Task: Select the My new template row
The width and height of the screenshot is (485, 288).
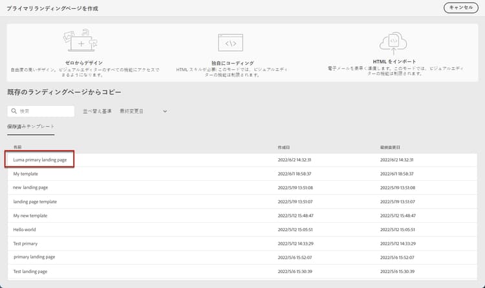Action: coord(242,216)
